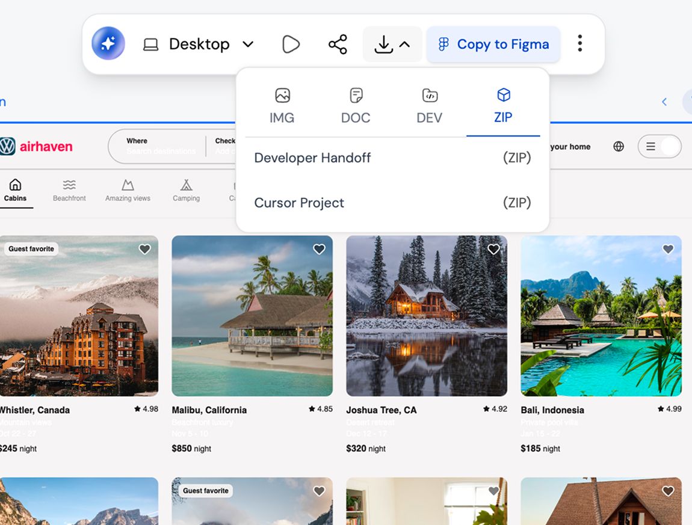The image size is (692, 525).
Task: Open the share icon in toolbar
Action: [x=338, y=45]
